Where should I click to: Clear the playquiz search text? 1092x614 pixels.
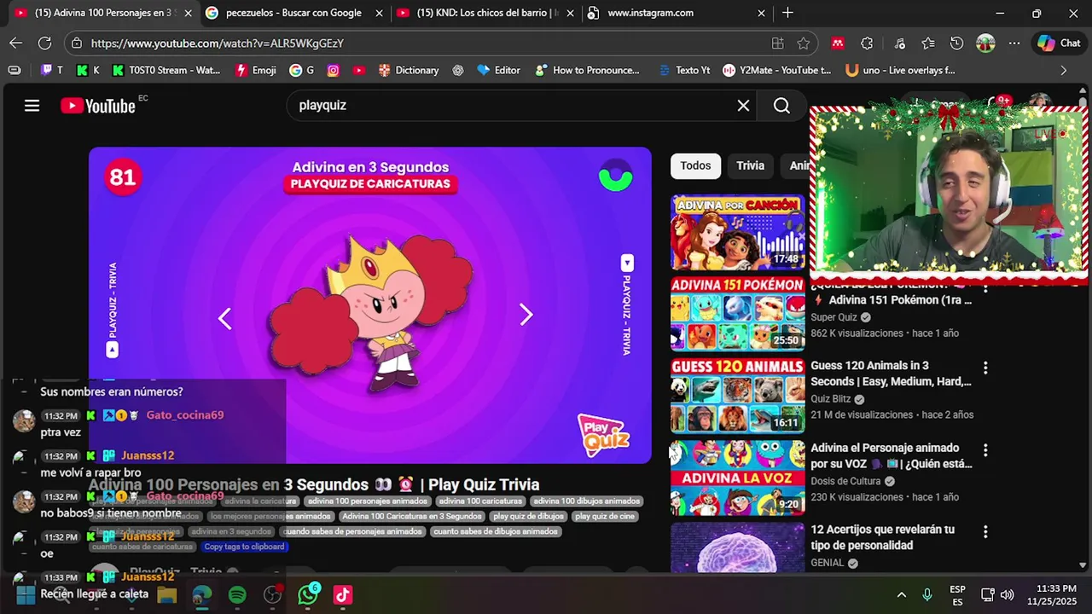(743, 106)
